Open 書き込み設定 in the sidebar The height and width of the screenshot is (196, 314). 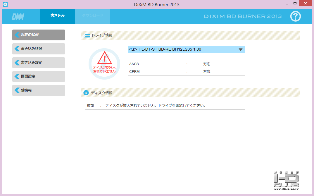coord(39,63)
